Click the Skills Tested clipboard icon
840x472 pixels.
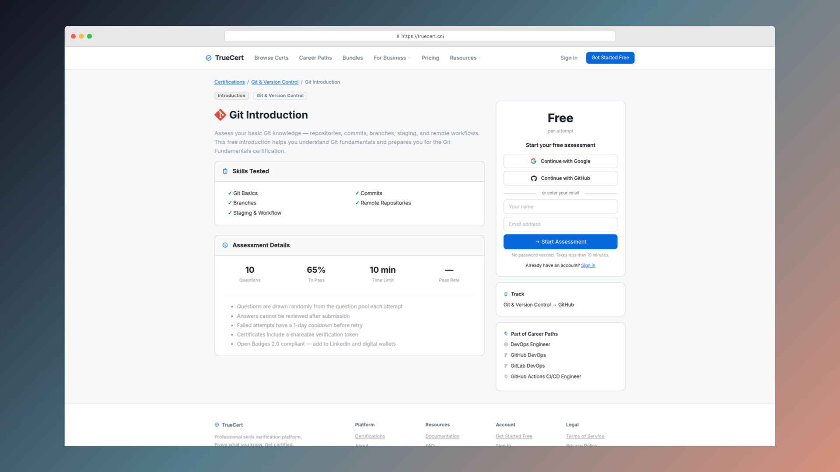coord(225,171)
